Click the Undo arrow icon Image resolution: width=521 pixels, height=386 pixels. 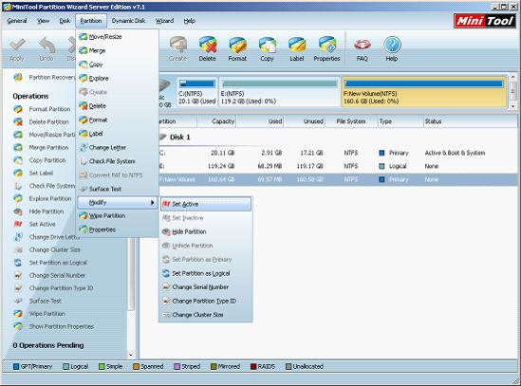47,48
